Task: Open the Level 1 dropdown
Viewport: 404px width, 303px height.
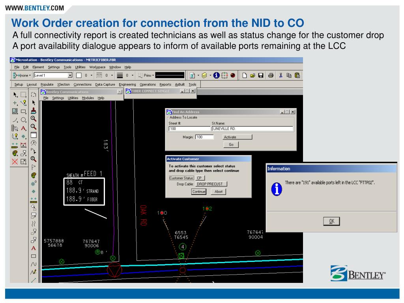Action: pos(70,75)
